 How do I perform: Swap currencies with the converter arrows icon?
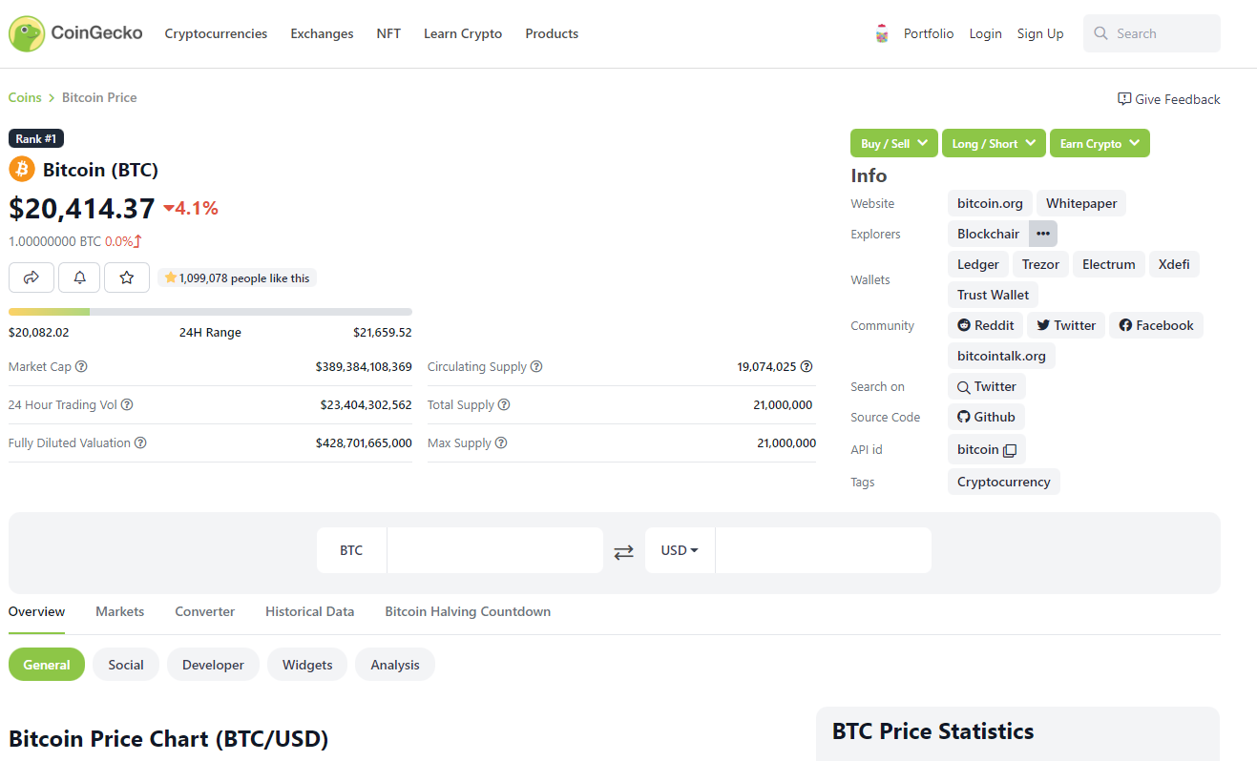point(623,551)
